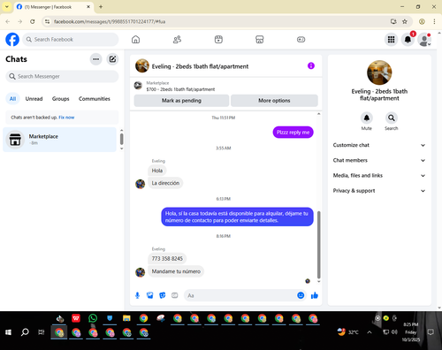Choose a GIF icon
Screen dimensions: 442x350
click(175, 295)
